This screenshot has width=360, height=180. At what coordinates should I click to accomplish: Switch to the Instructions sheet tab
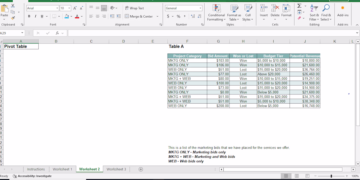coord(36,169)
